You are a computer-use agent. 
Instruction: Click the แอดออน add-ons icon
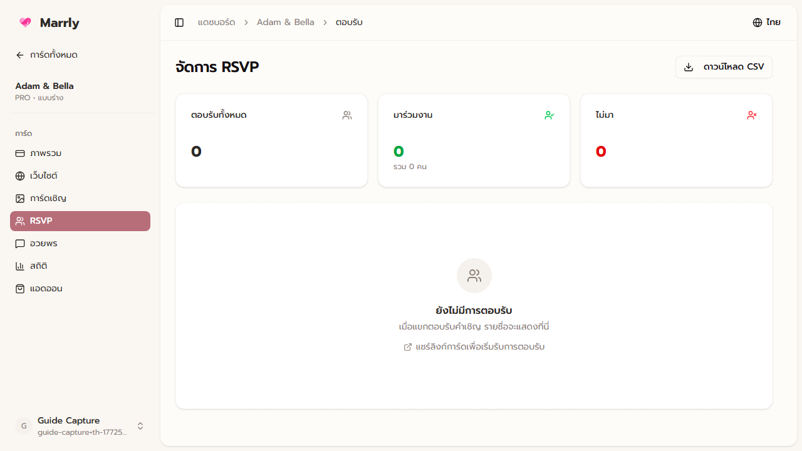[x=19, y=288]
